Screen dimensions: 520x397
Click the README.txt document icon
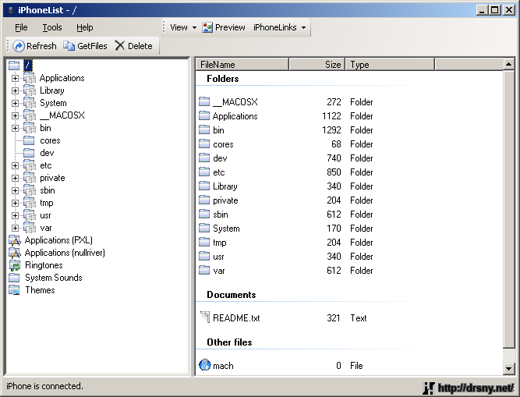coord(205,317)
